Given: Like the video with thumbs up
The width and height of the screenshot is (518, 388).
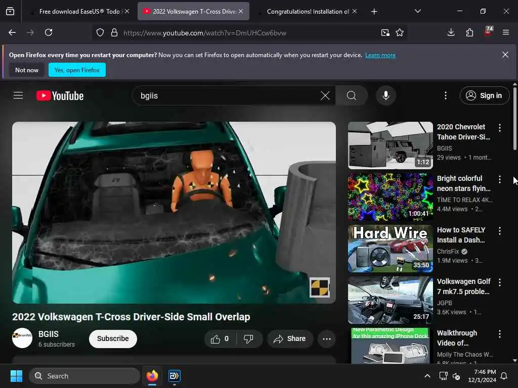Looking at the screenshot, I should pyautogui.click(x=220, y=339).
